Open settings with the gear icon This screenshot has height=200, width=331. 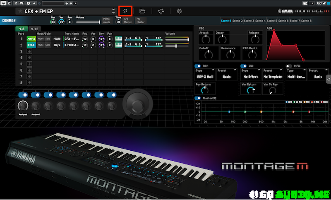180,11
